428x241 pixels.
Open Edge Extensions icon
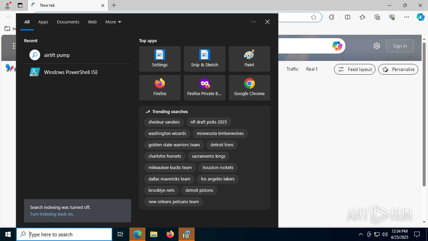pyautogui.click(x=331, y=17)
